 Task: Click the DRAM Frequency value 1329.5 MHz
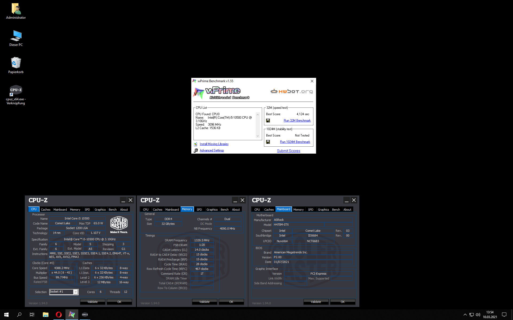click(202, 240)
